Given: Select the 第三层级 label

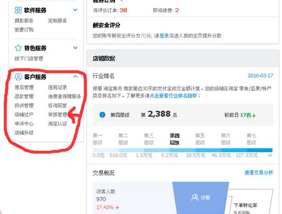Looking at the screenshot, I should (149, 139).
